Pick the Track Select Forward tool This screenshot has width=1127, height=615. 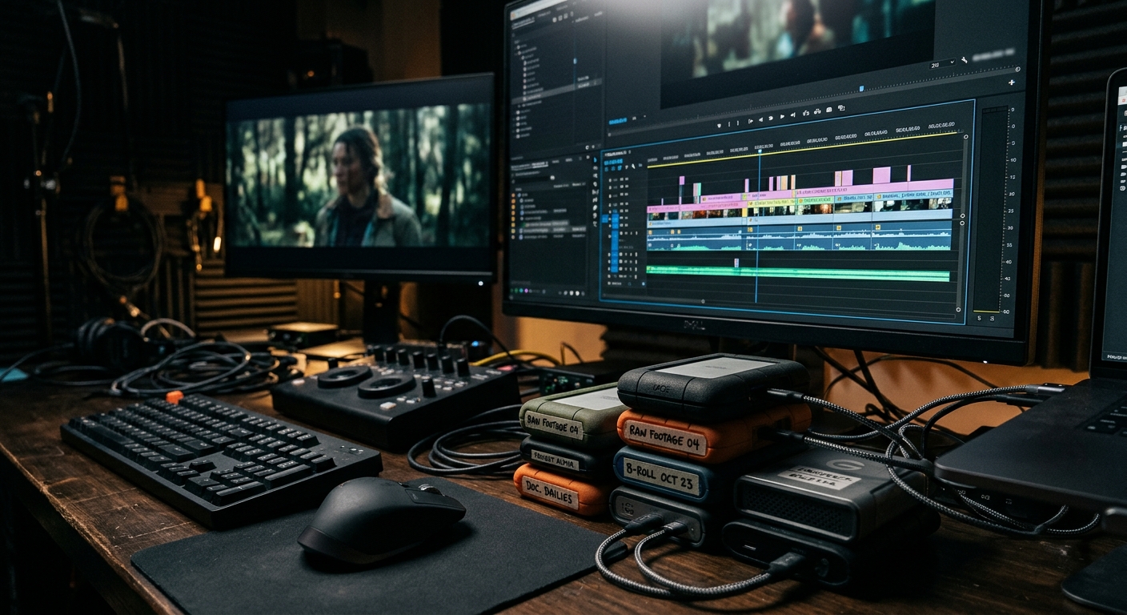pos(595,167)
